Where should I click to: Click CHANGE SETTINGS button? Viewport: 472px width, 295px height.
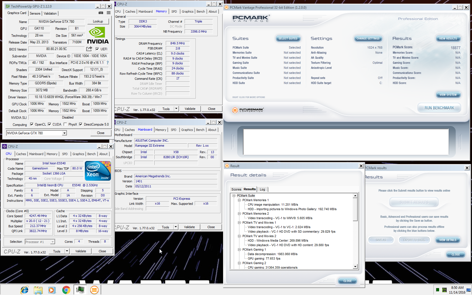[x=368, y=38]
